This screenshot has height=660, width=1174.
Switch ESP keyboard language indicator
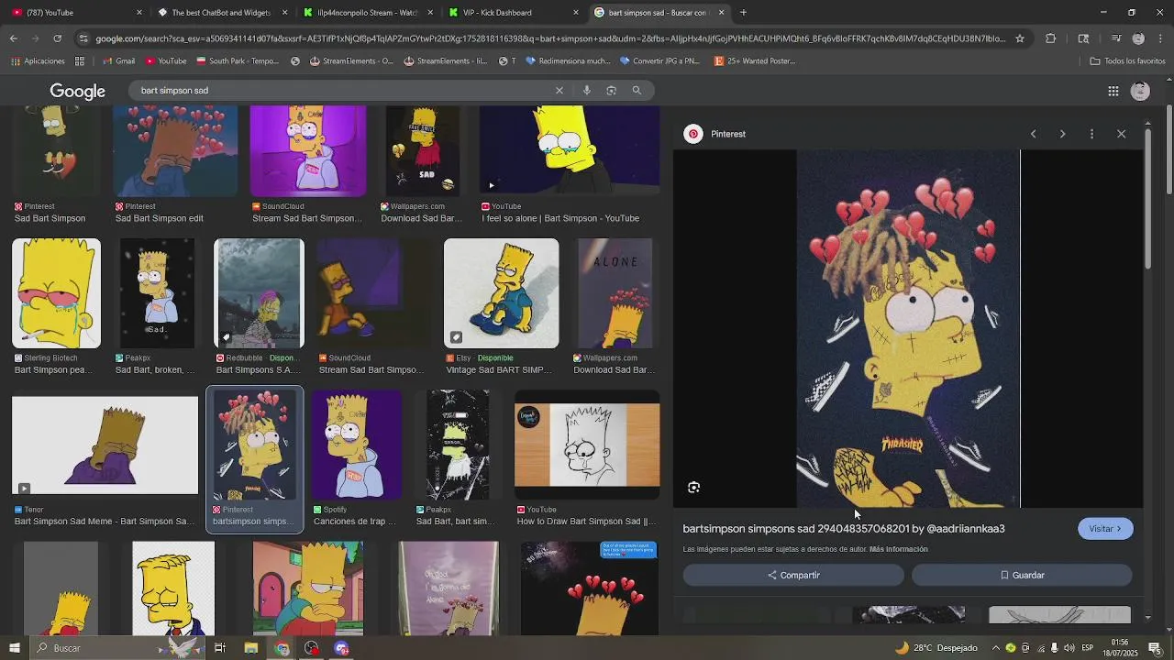1087,648
